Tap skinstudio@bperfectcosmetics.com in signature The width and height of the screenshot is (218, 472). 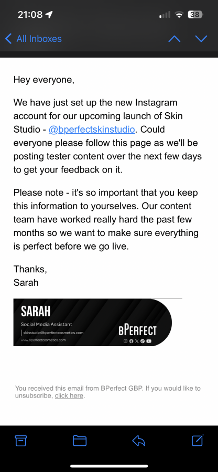53,332
